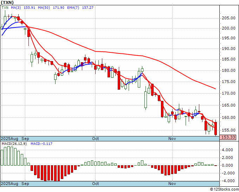Click the 2.000 MACD axis label

227,158
